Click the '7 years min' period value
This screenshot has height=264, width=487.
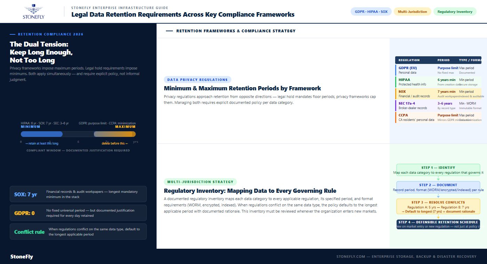(x=446, y=92)
